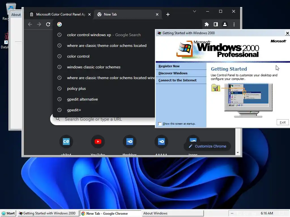Switch to Getting Started taskbar button

click(x=48, y=213)
